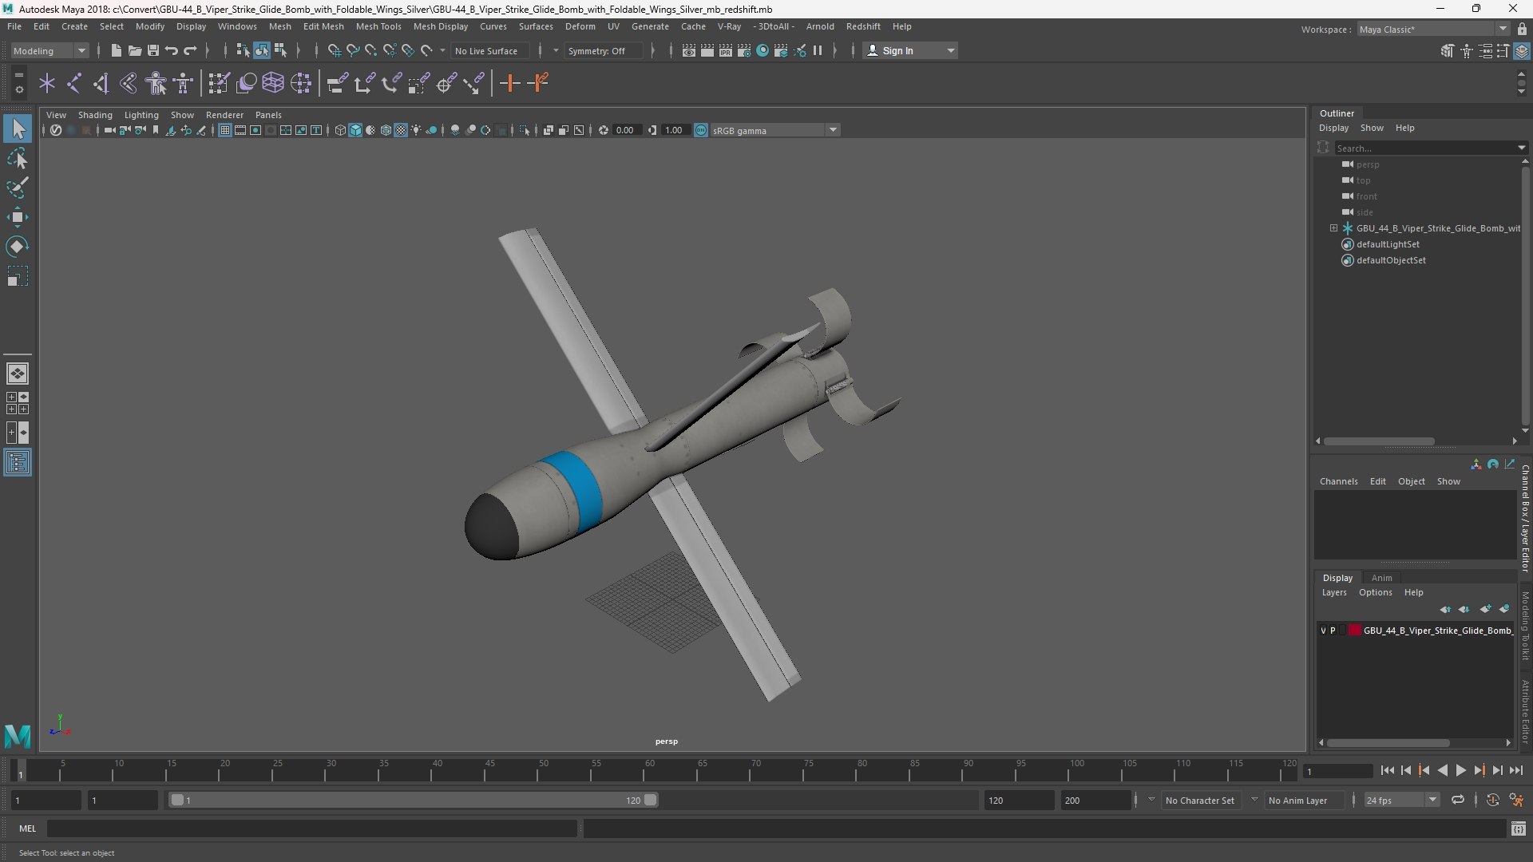The height and width of the screenshot is (862, 1533).
Task: Open Layers menu in Layer Editor
Action: coord(1333,592)
